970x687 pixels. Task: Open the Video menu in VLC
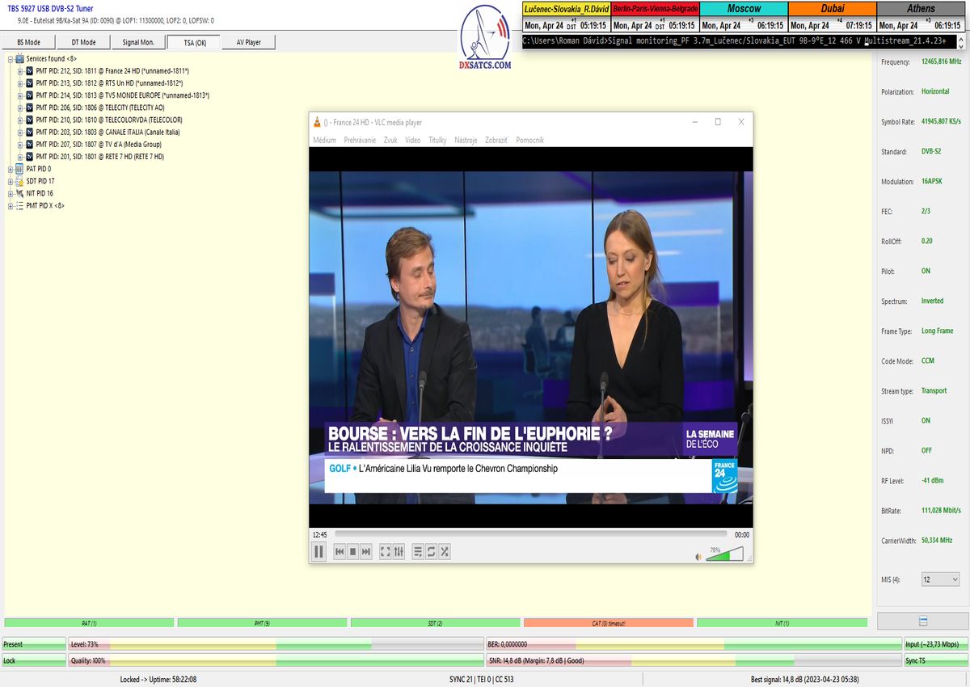tap(412, 140)
